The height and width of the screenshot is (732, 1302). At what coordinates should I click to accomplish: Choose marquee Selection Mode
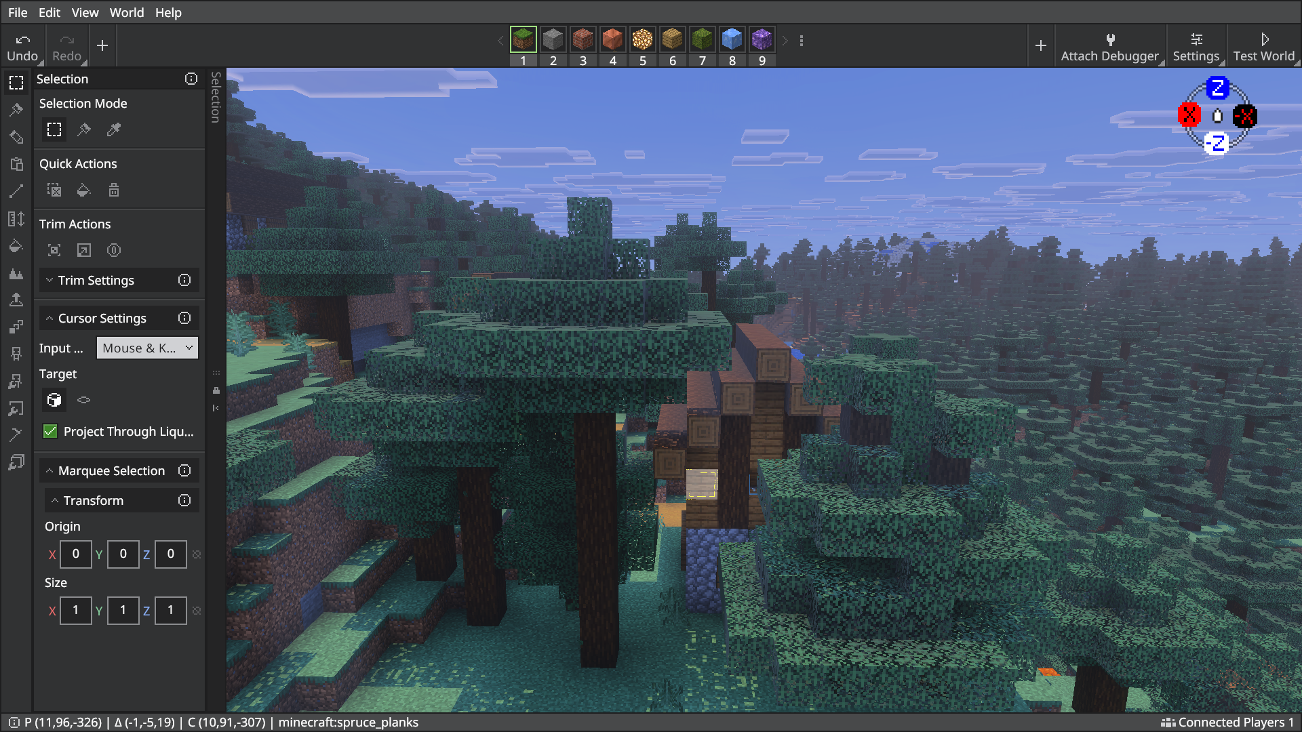click(x=54, y=129)
